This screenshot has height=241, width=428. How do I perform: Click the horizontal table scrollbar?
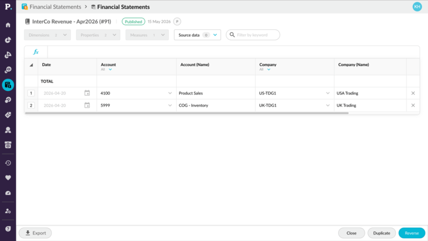tap(187, 113)
